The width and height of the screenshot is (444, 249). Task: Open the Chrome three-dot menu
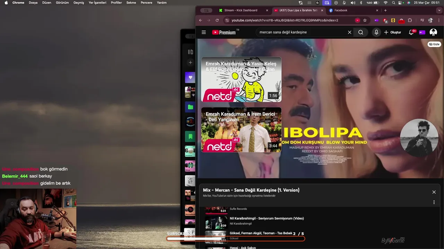pos(439,20)
